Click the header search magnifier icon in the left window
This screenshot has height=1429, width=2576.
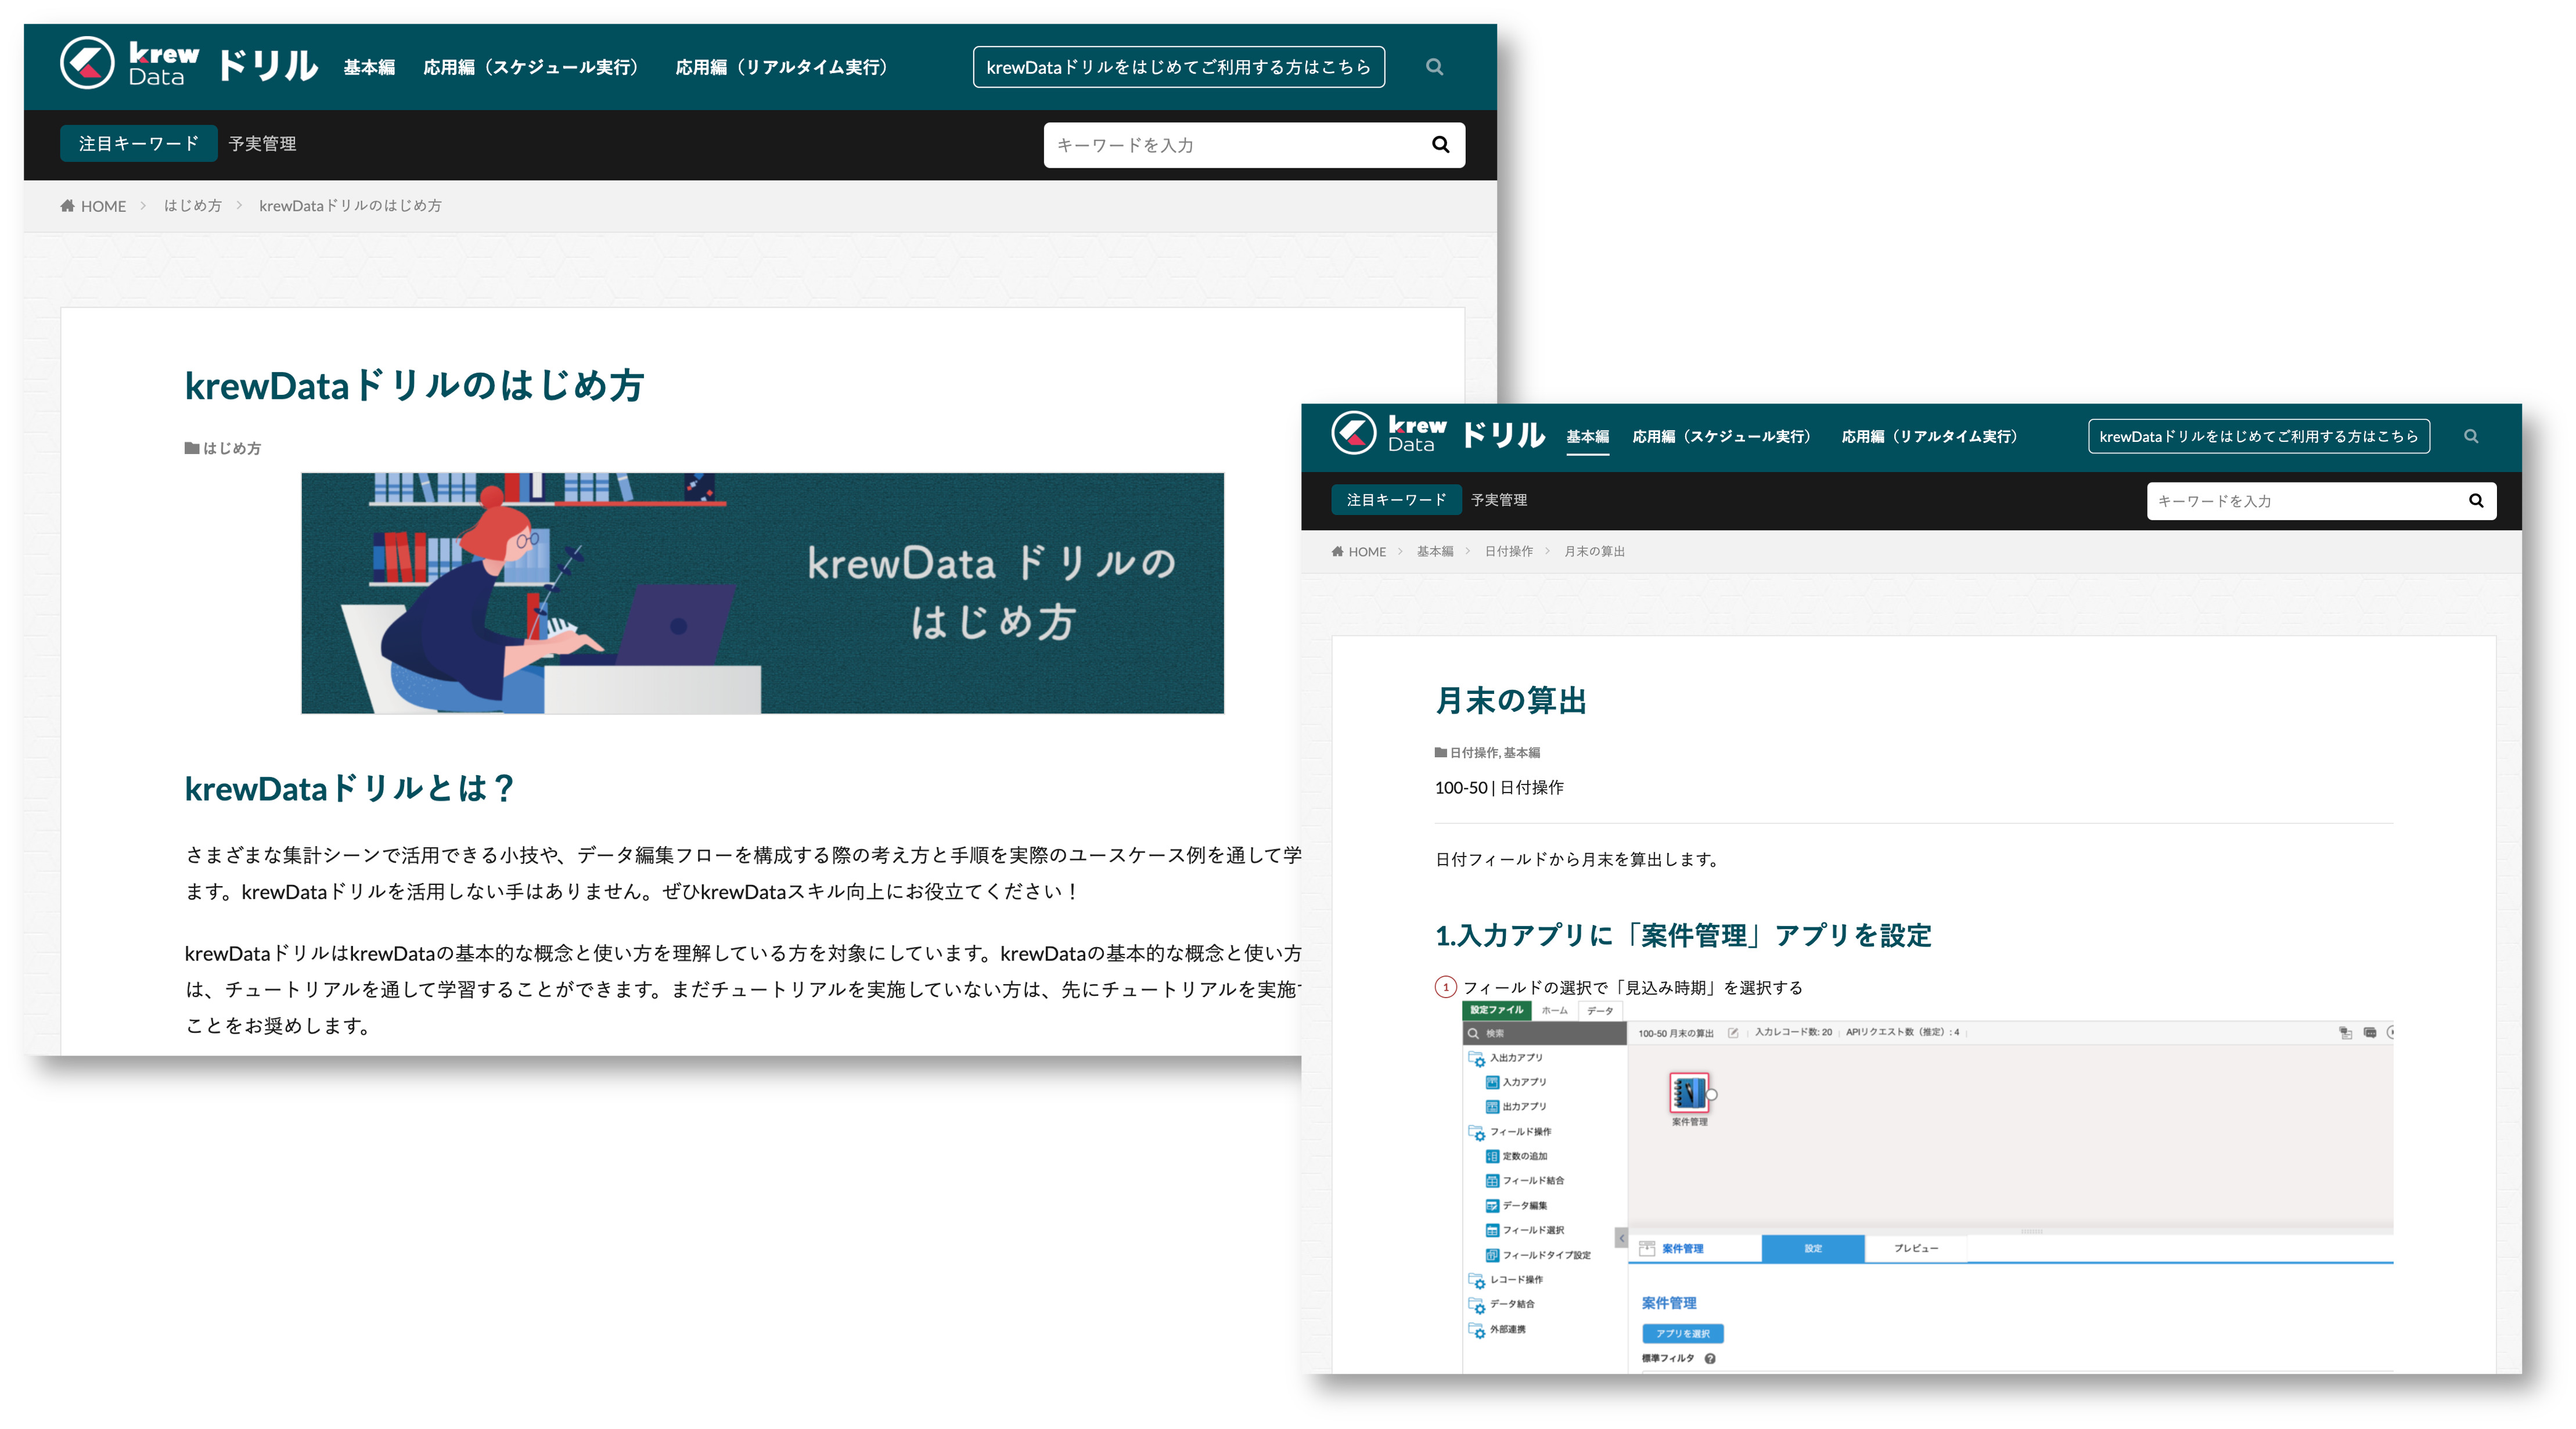click(1434, 67)
